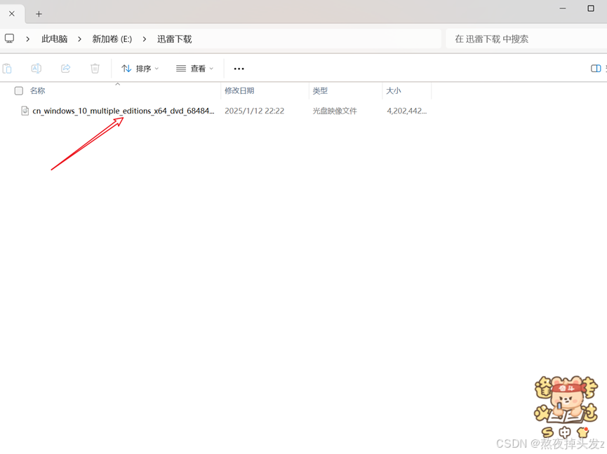Toggle the preview pane icon
This screenshot has height=454, width=607.
(x=596, y=69)
